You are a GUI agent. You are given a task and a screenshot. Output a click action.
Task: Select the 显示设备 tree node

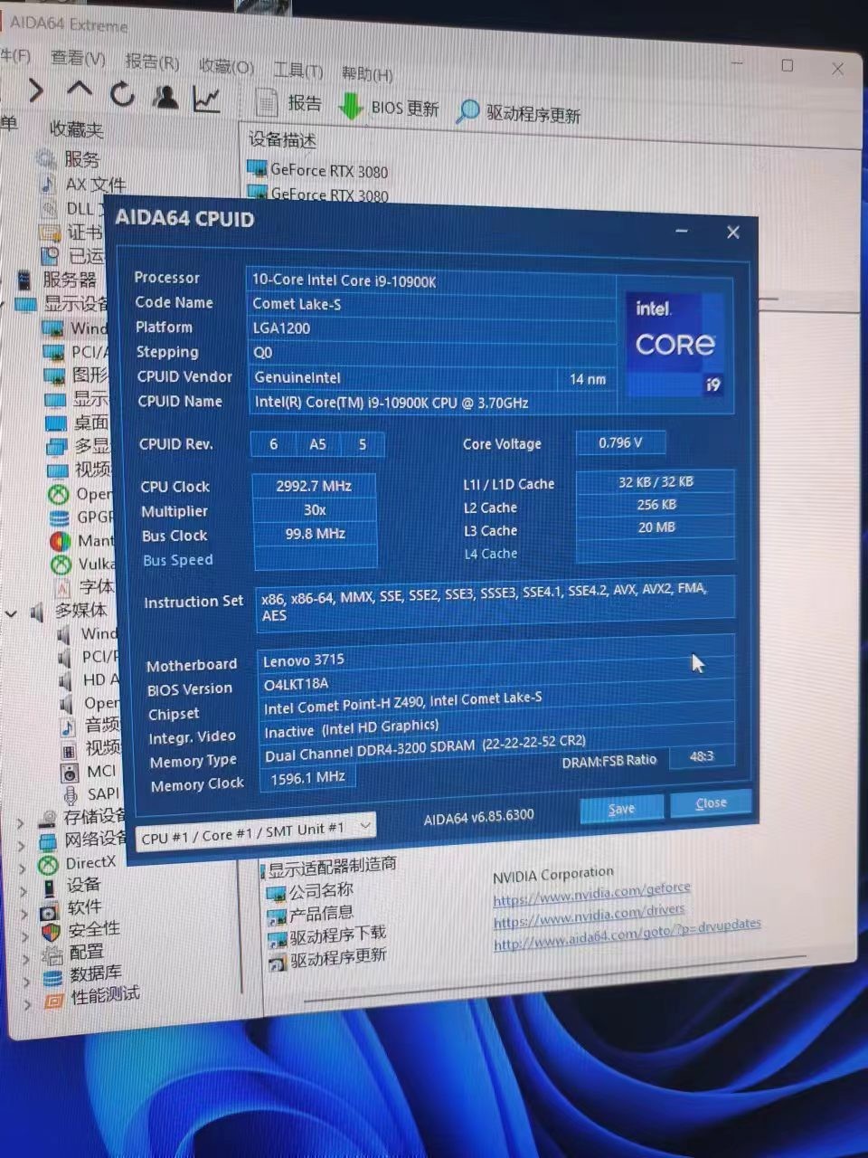(x=76, y=303)
